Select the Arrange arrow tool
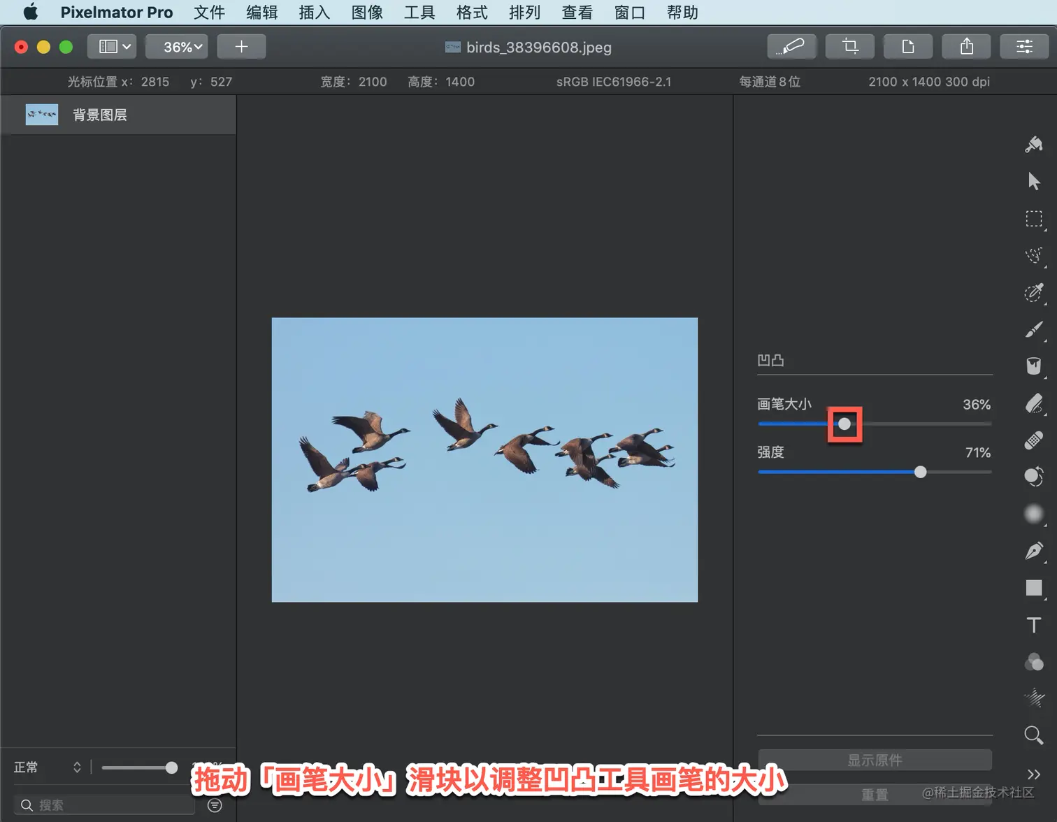The width and height of the screenshot is (1057, 822). point(1034,182)
